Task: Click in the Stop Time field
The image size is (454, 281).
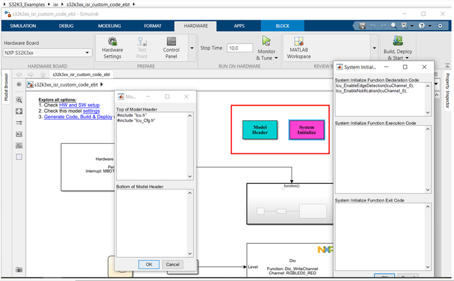Action: click(x=240, y=48)
